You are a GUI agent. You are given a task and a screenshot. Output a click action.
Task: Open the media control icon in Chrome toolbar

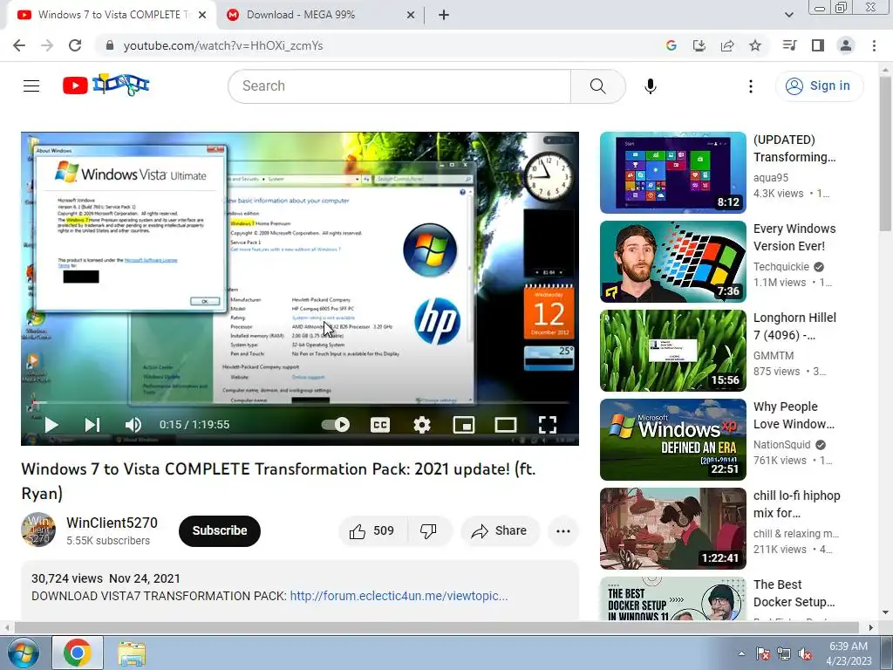click(789, 45)
